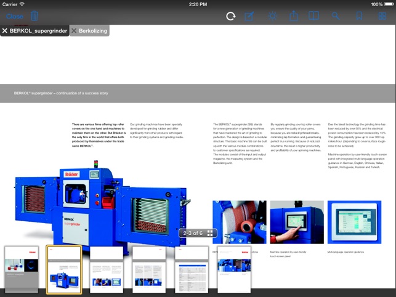Viewport: 396px width, 297px height.
Task: Switch to BERKOL_supergrinder tab
Action: (38, 31)
